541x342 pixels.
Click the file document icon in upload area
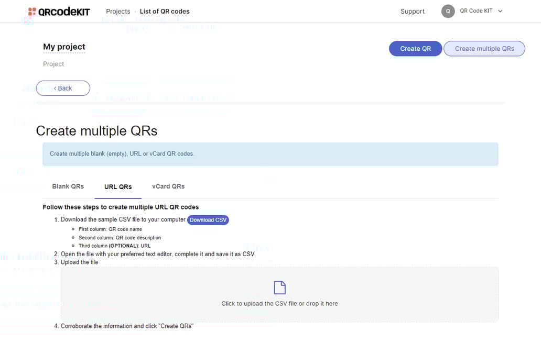pyautogui.click(x=280, y=288)
